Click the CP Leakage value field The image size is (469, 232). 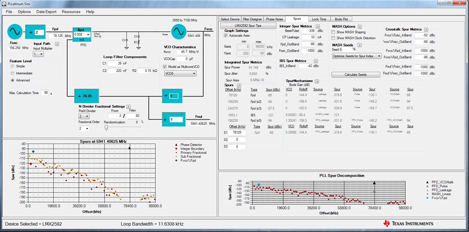[309, 37]
